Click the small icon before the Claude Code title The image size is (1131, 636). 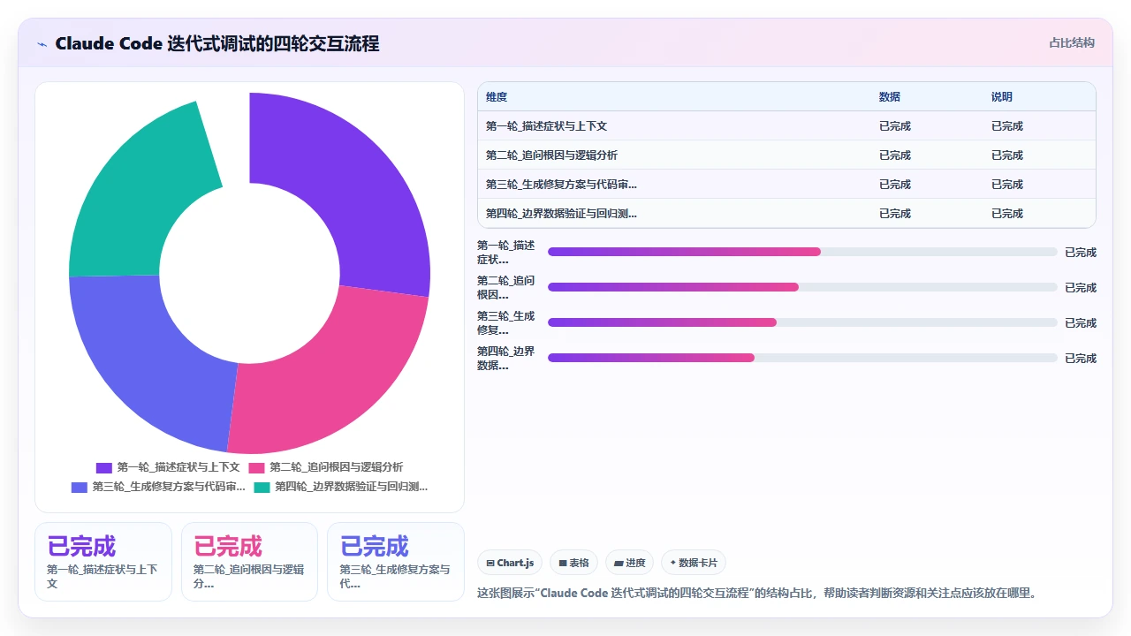[x=42, y=44]
